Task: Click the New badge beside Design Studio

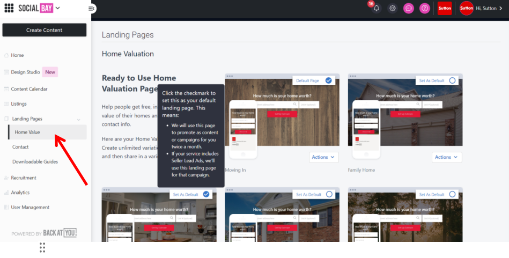Action: click(x=50, y=72)
